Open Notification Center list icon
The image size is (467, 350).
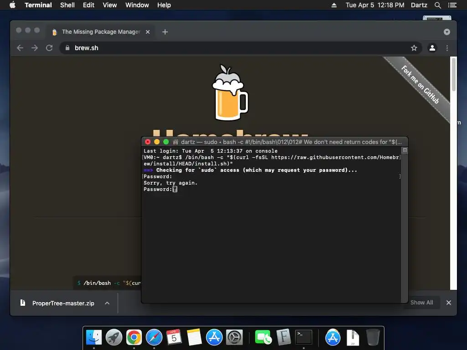[x=452, y=5]
